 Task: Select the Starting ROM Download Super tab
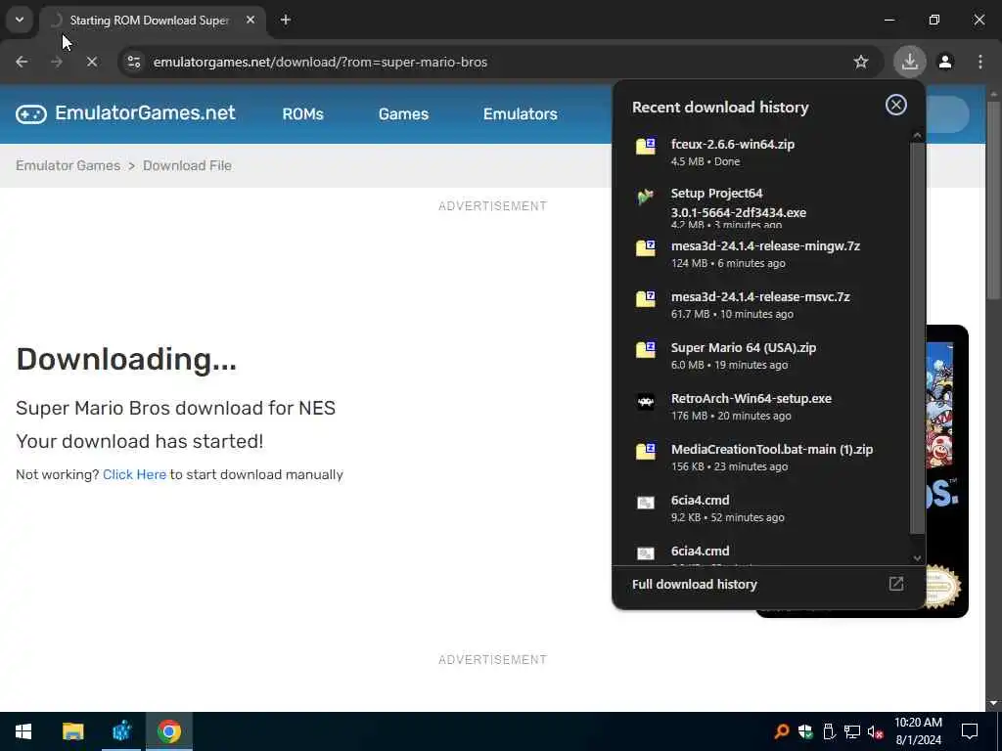click(x=152, y=21)
